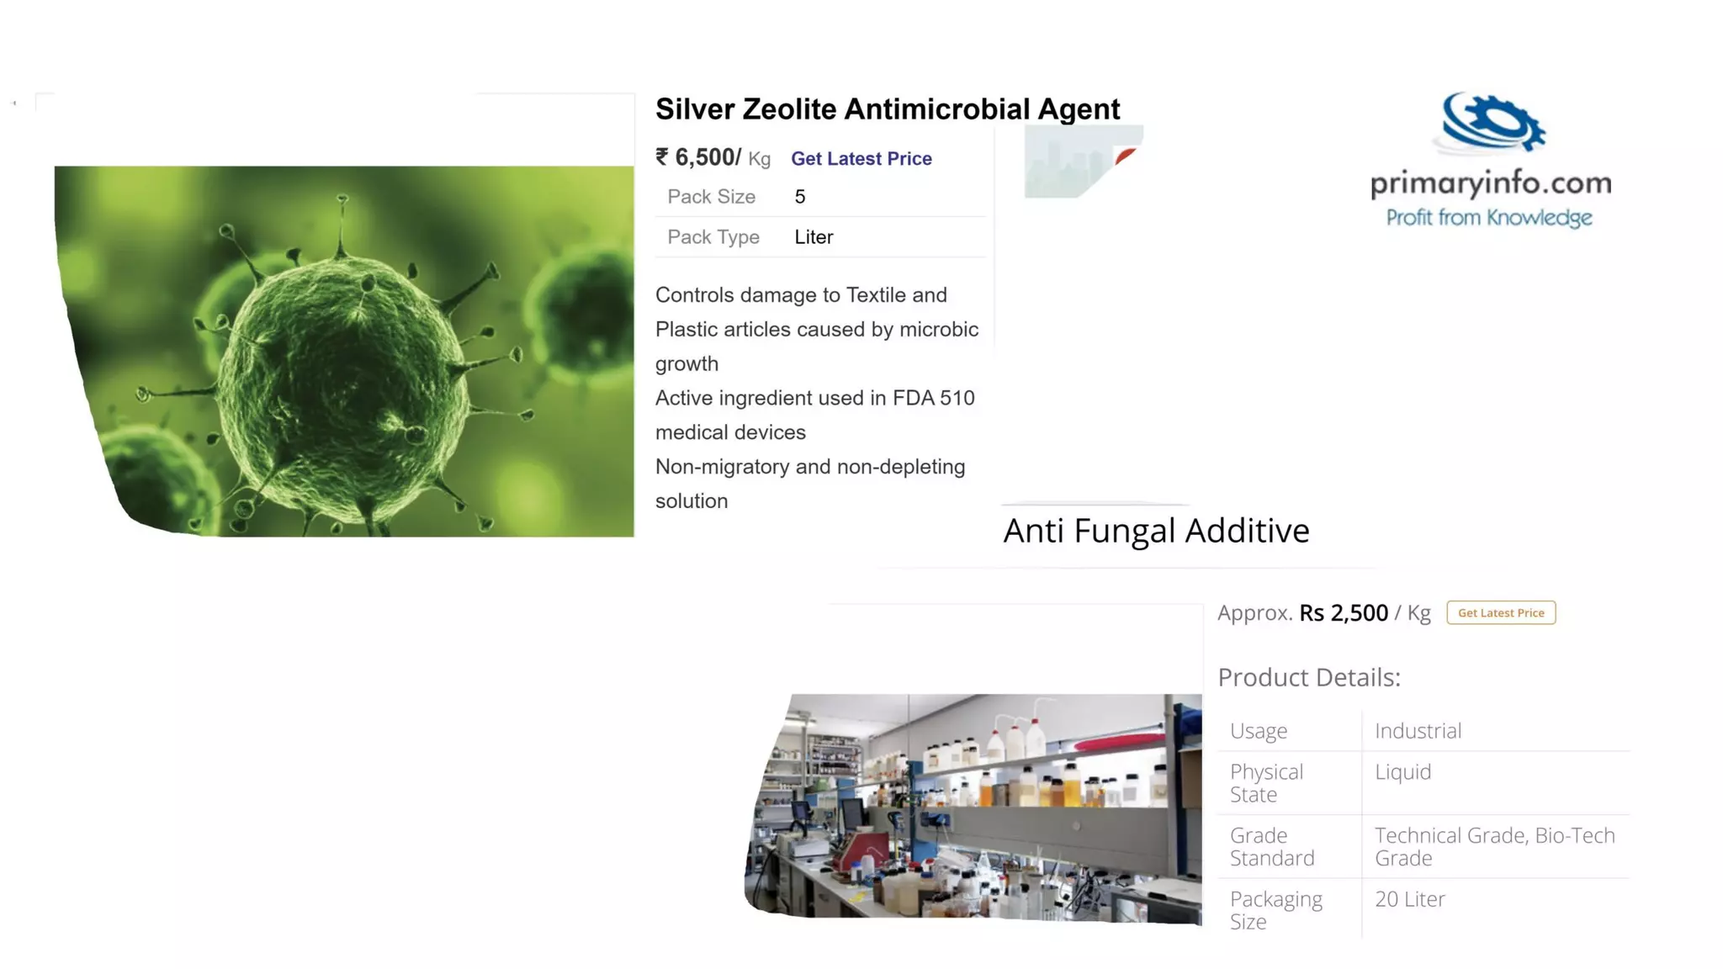Click the Usage Industrial table row
Image resolution: width=1723 pixels, height=969 pixels.
[1423, 730]
